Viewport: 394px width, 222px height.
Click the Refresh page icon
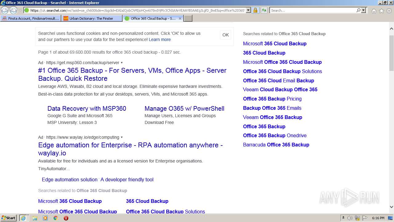(264, 10)
